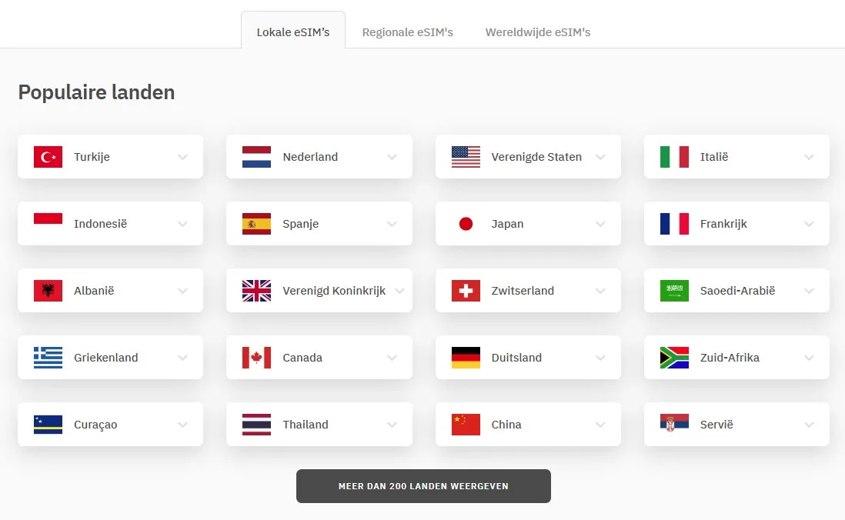Click the United Kingdom flag icon
The width and height of the screenshot is (845, 520).
coord(256,291)
